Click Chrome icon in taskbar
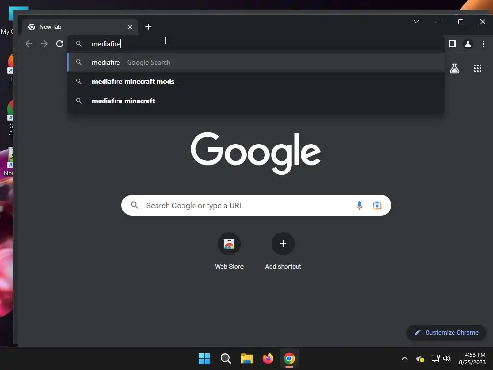 coord(289,358)
